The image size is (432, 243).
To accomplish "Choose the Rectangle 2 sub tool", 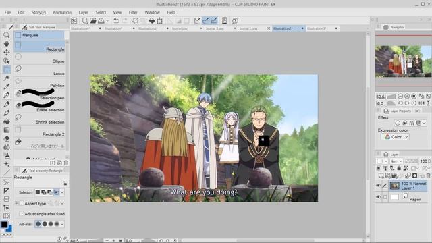I will point(39,131).
